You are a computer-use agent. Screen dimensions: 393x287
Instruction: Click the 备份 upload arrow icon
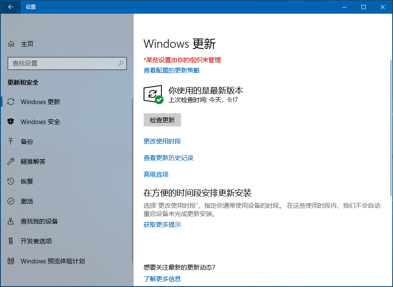[11, 141]
